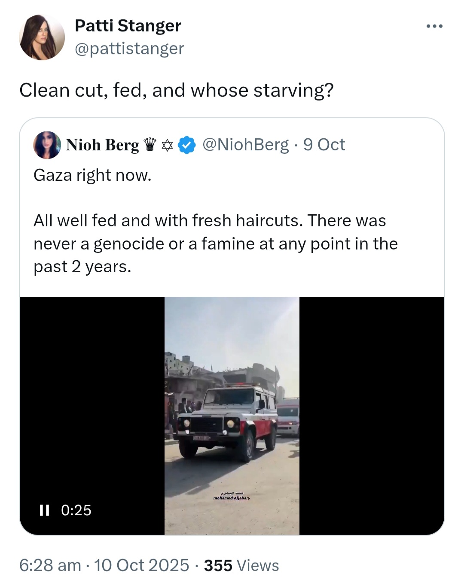Open the @NiohBerg handle
The image size is (464, 584).
click(x=245, y=145)
